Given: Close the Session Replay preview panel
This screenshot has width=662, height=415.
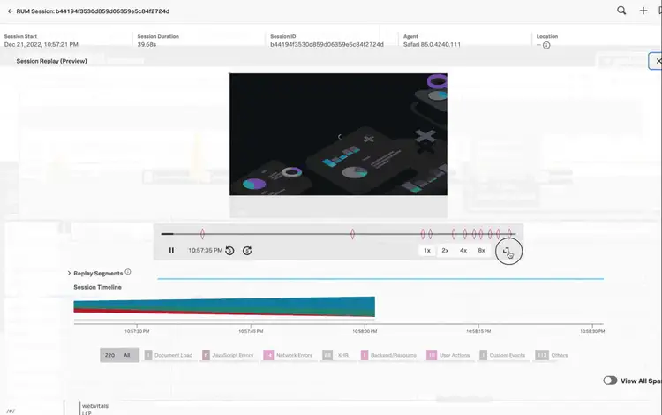Looking at the screenshot, I should [x=657, y=61].
